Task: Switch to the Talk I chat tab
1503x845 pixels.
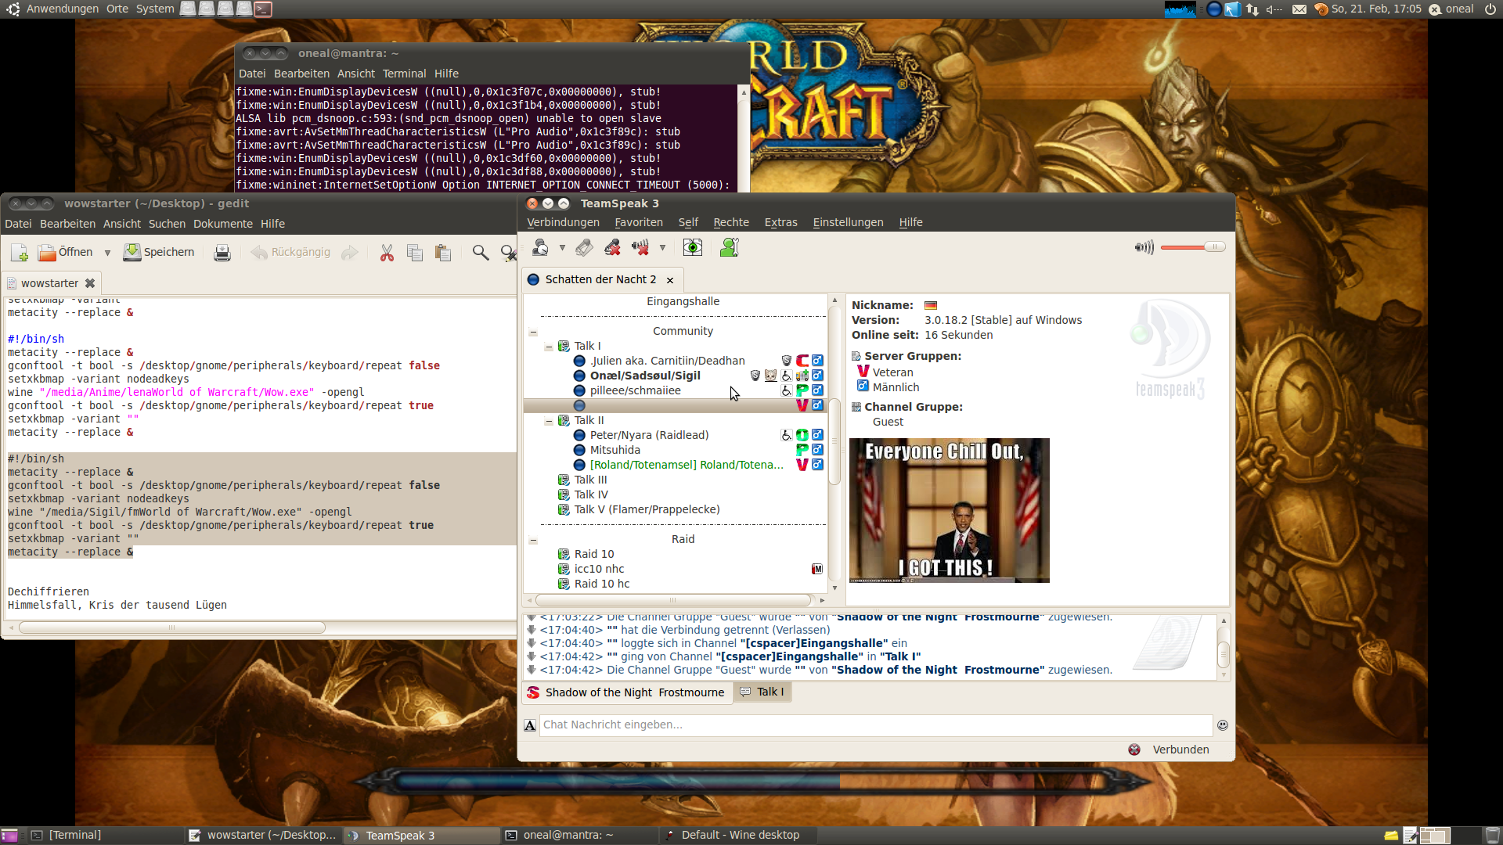Action: pos(762,692)
